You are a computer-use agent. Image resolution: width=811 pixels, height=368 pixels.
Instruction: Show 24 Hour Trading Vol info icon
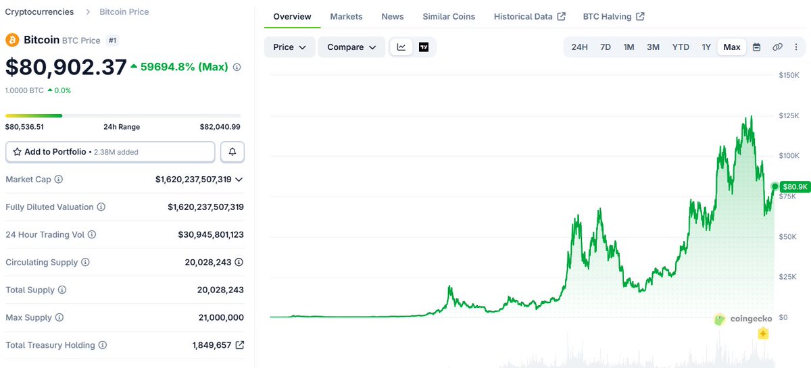tap(92, 235)
